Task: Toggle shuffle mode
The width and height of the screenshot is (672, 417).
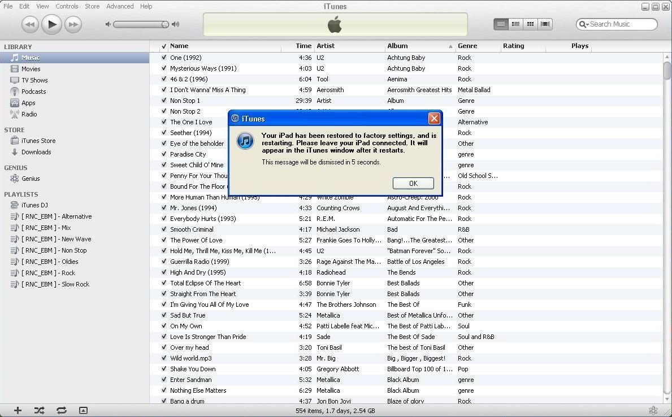Action: click(39, 411)
